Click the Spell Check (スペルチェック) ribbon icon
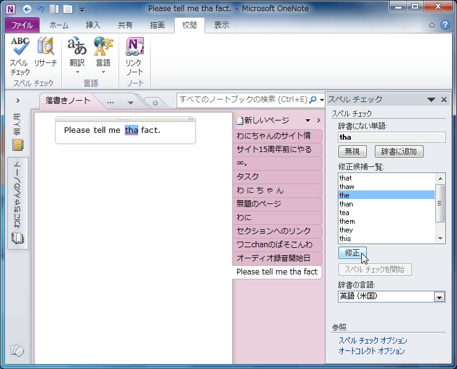Screen dimensions: 457x369 [20, 56]
